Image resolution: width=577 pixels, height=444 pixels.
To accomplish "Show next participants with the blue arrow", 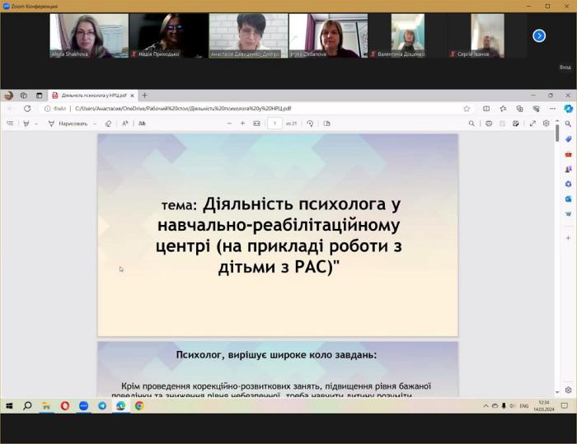I will coord(539,35).
